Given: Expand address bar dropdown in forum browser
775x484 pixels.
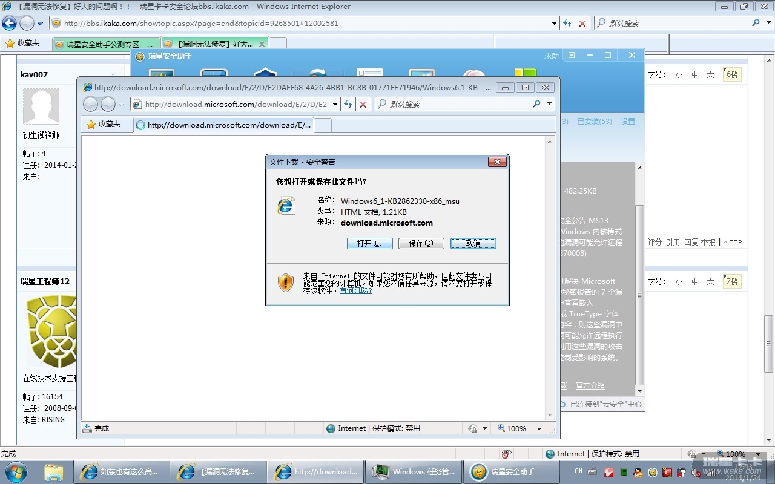Looking at the screenshot, I should tap(555, 24).
